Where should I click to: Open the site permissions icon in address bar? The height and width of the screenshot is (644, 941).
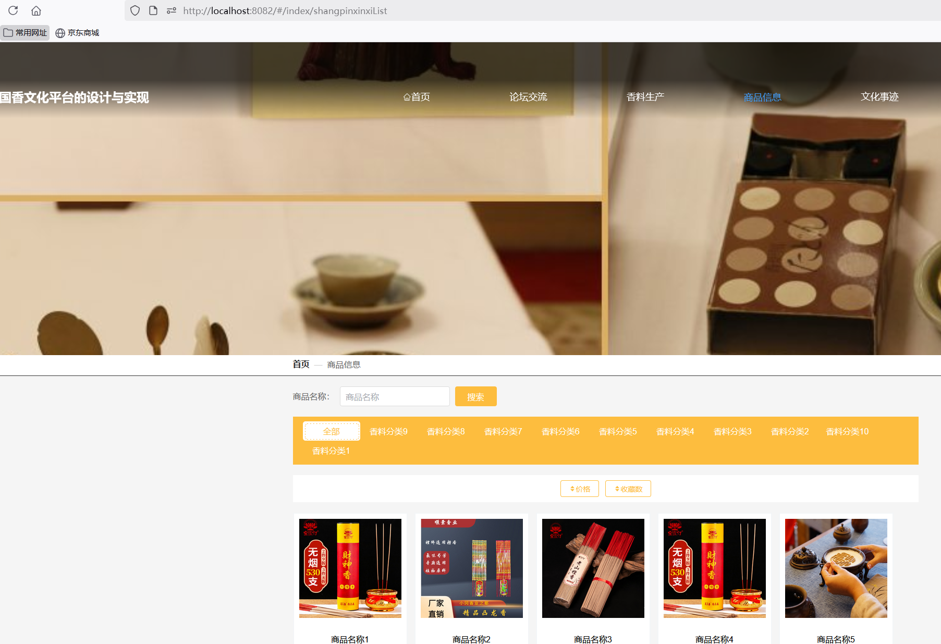click(x=172, y=10)
